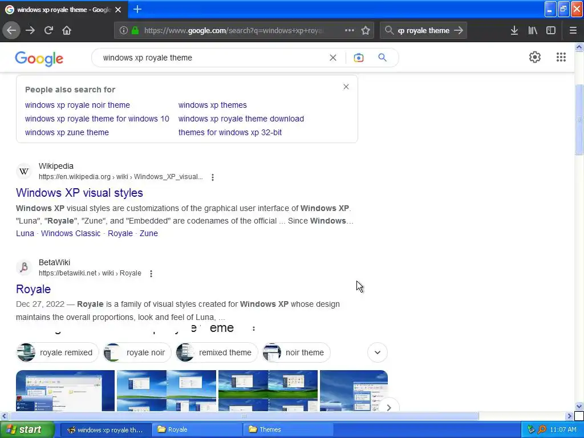Open the second image thumbnail

coord(167,391)
